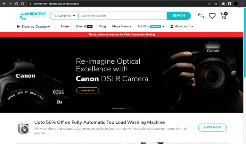Image resolution: width=246 pixels, height=144 pixels.
Task: Click the washing machine thumbnail image
Action: point(23,127)
